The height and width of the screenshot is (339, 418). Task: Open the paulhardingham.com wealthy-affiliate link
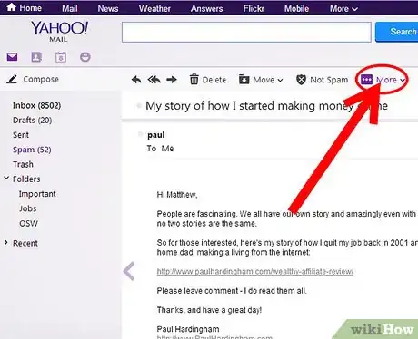(x=255, y=271)
